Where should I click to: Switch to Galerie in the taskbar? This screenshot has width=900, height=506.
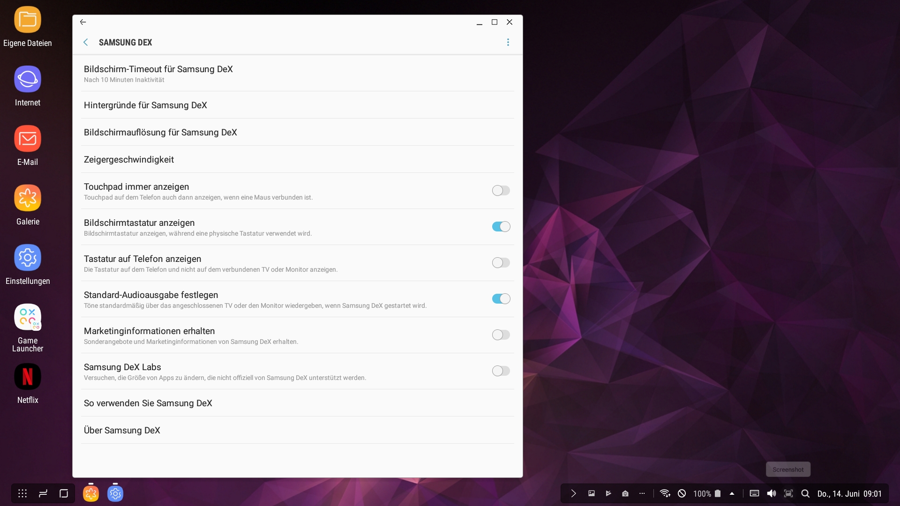pos(91,493)
